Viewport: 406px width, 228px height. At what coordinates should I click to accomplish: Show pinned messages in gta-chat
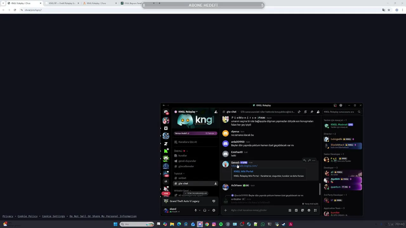(x=312, y=112)
